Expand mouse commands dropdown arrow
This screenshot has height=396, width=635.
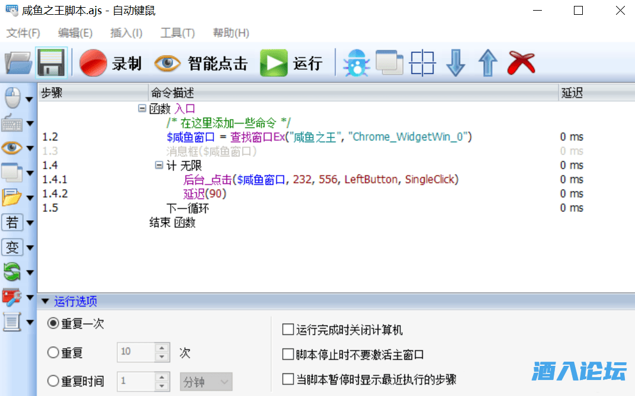(29, 99)
